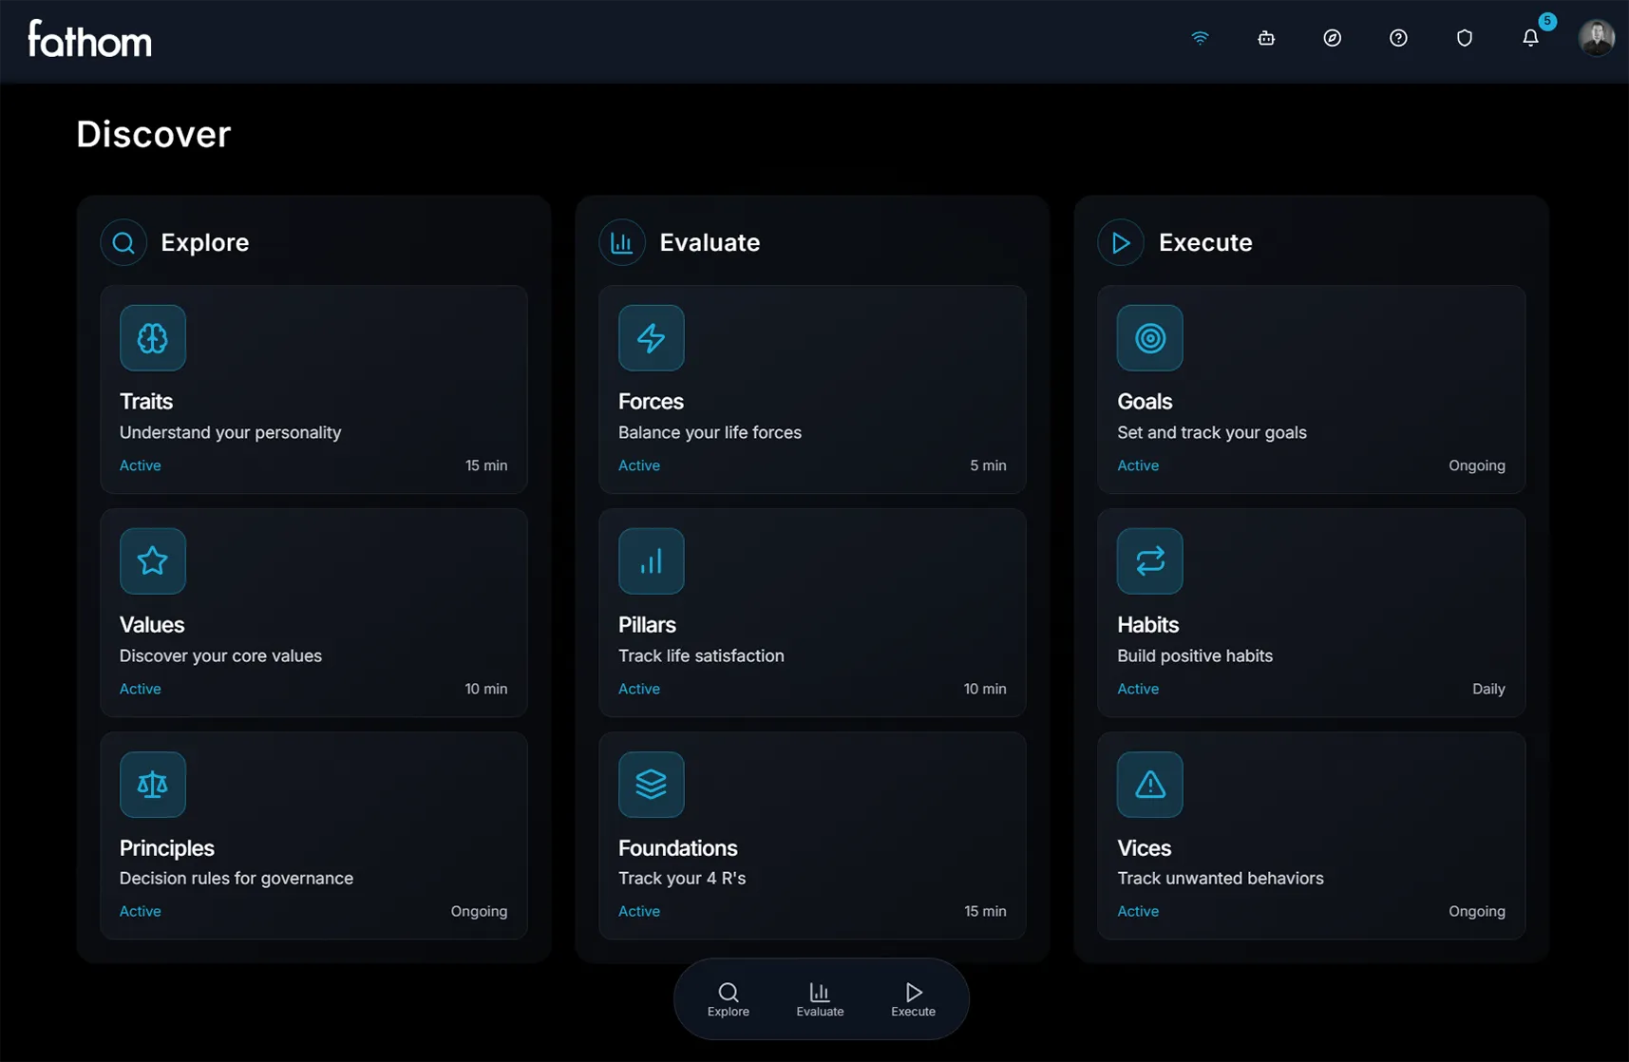
Task: Open the Traits brain icon
Action: click(152, 338)
